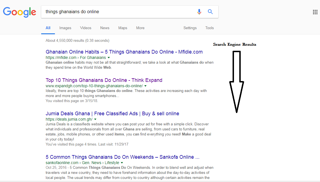Switch to the Videos tab

86,28
